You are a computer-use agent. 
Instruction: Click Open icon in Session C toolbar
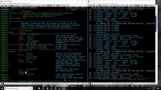point(91,5)
